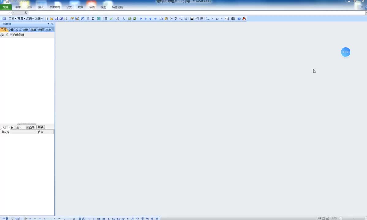
Task: Insert kg unit from bottom bar
Action: click(123, 218)
